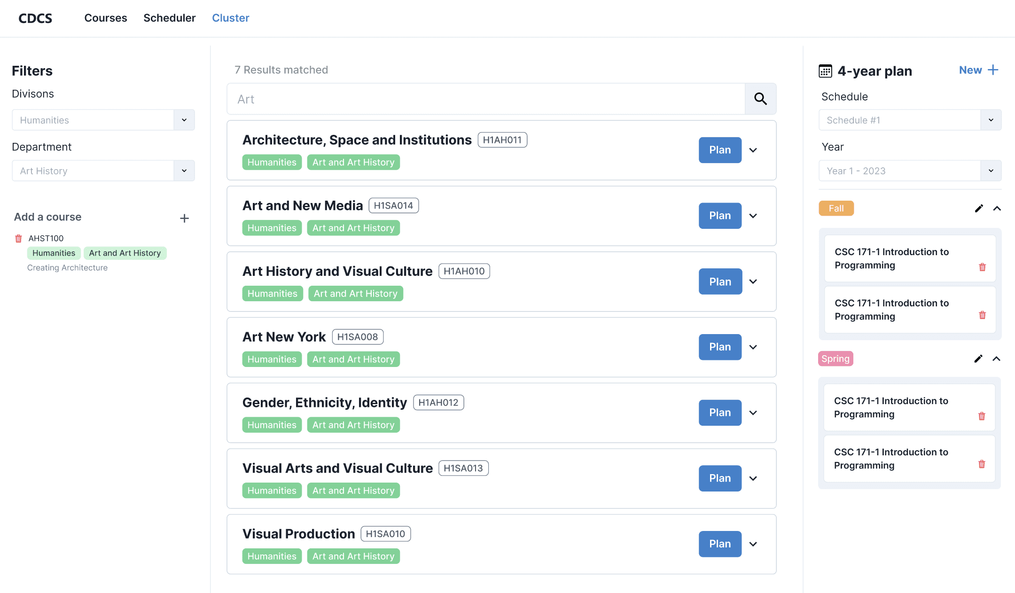Delete the AHST100 course with trash icon
The width and height of the screenshot is (1015, 593).
(x=18, y=238)
